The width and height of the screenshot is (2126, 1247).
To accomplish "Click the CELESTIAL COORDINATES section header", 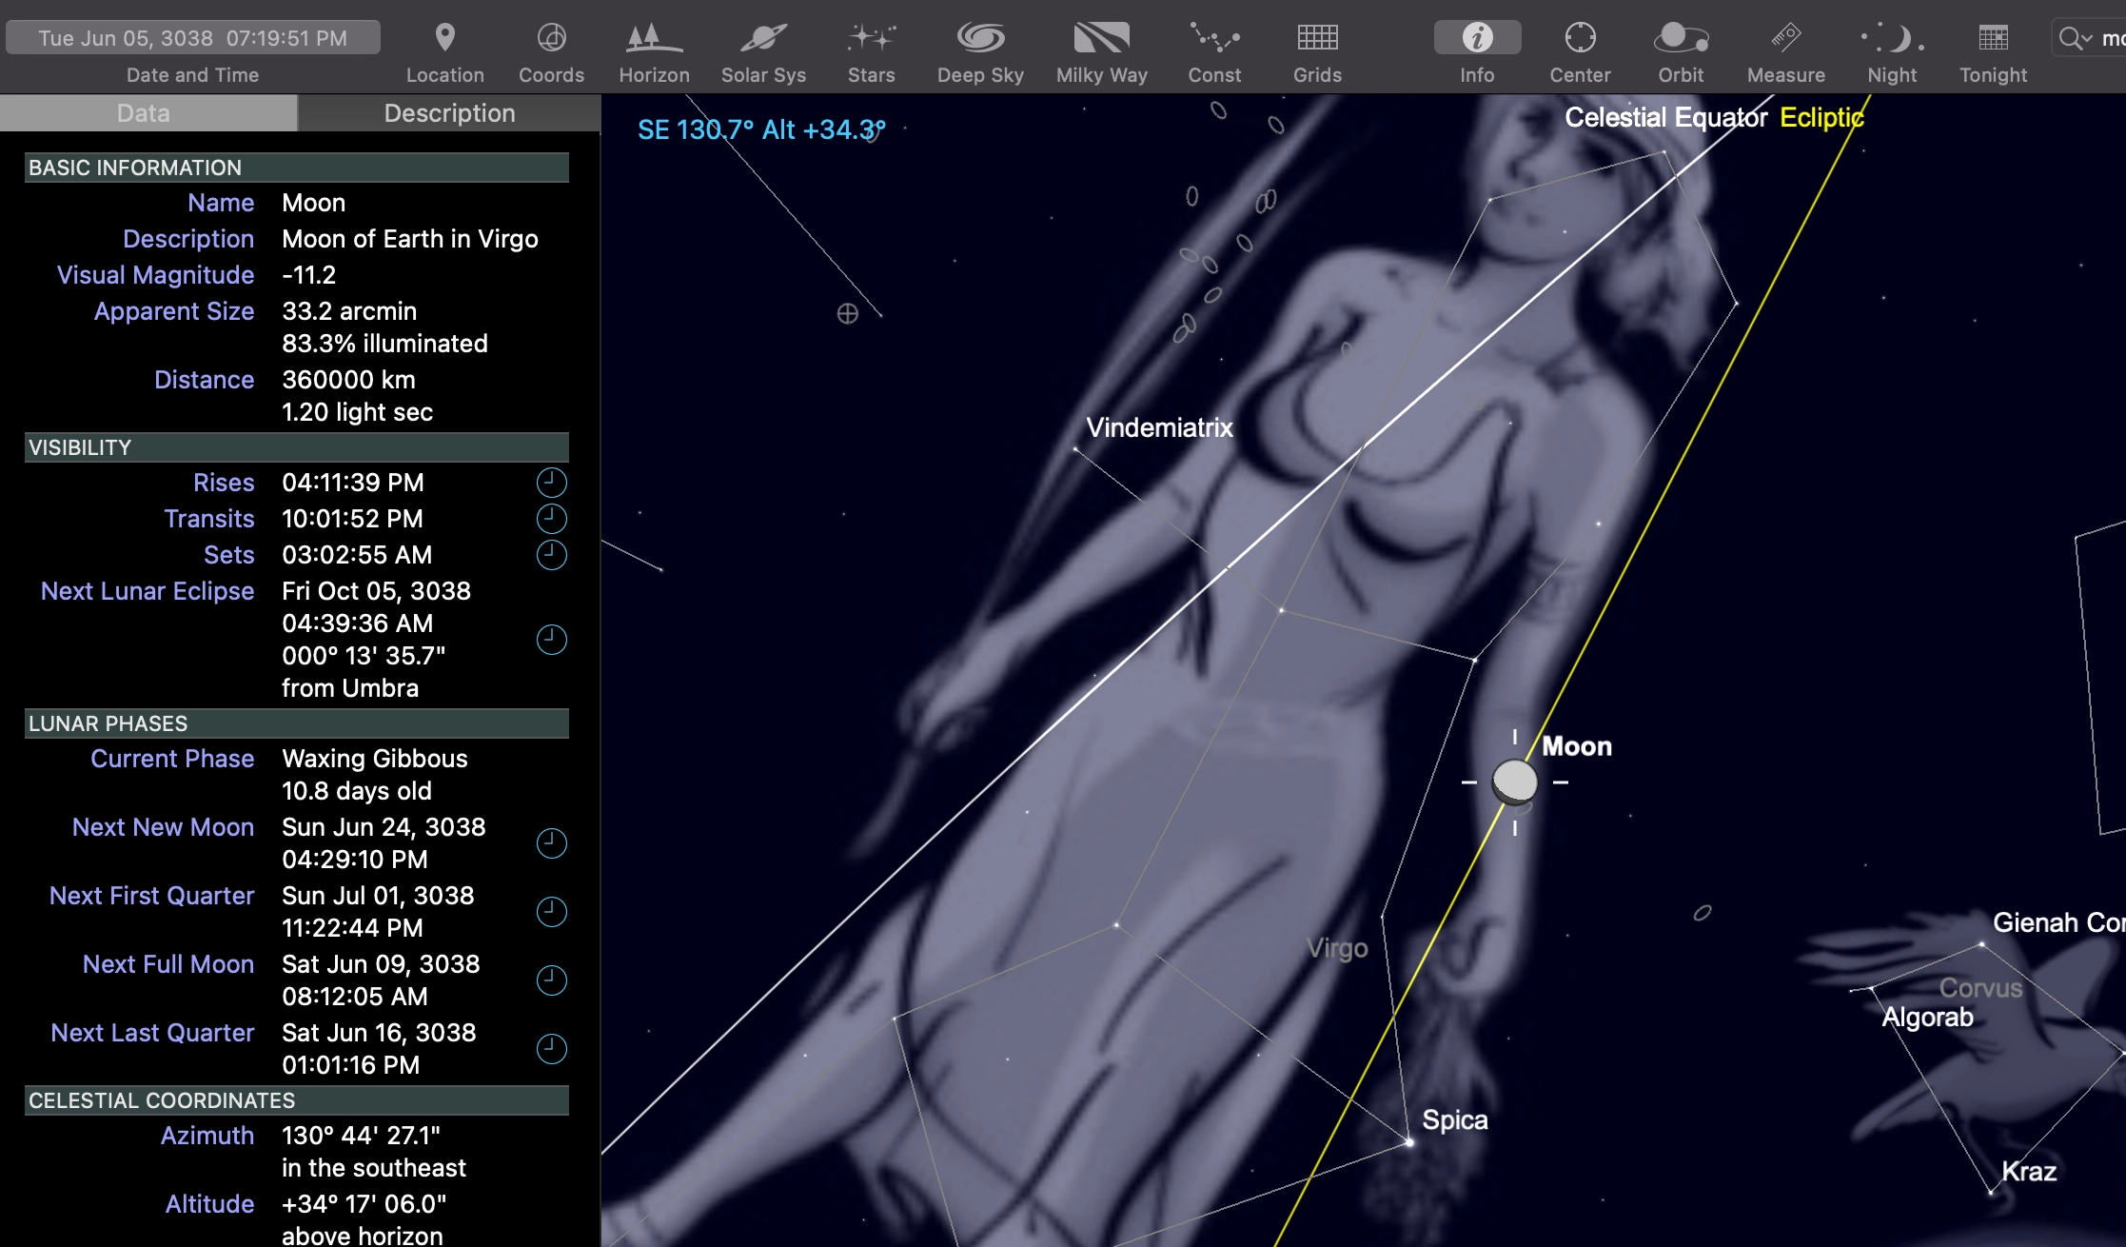I will click(297, 1100).
